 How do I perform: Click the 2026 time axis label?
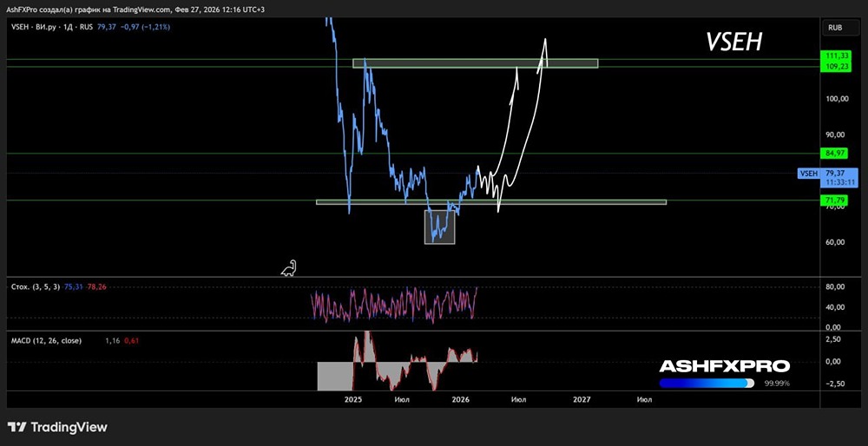461,399
